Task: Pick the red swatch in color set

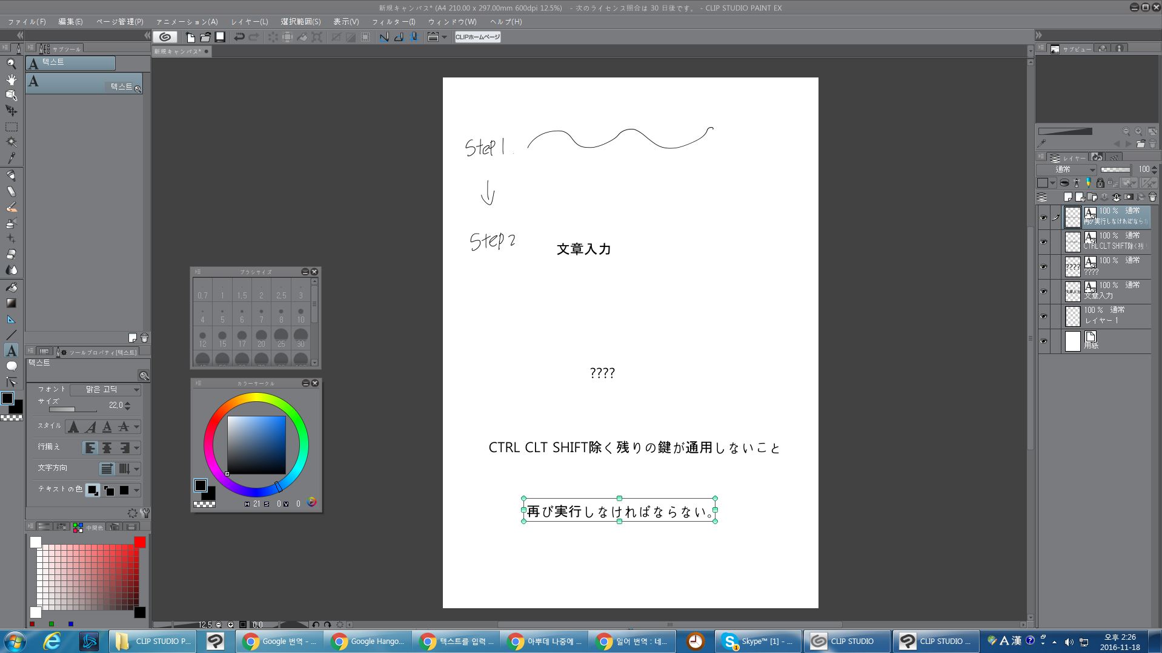Action: click(140, 542)
